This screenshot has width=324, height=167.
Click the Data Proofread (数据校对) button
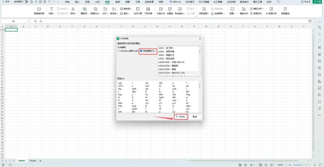(x=256, y=14)
